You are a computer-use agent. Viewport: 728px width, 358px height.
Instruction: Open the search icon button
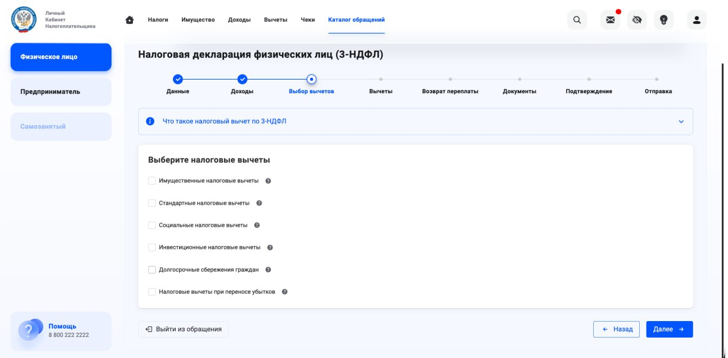pyautogui.click(x=577, y=20)
